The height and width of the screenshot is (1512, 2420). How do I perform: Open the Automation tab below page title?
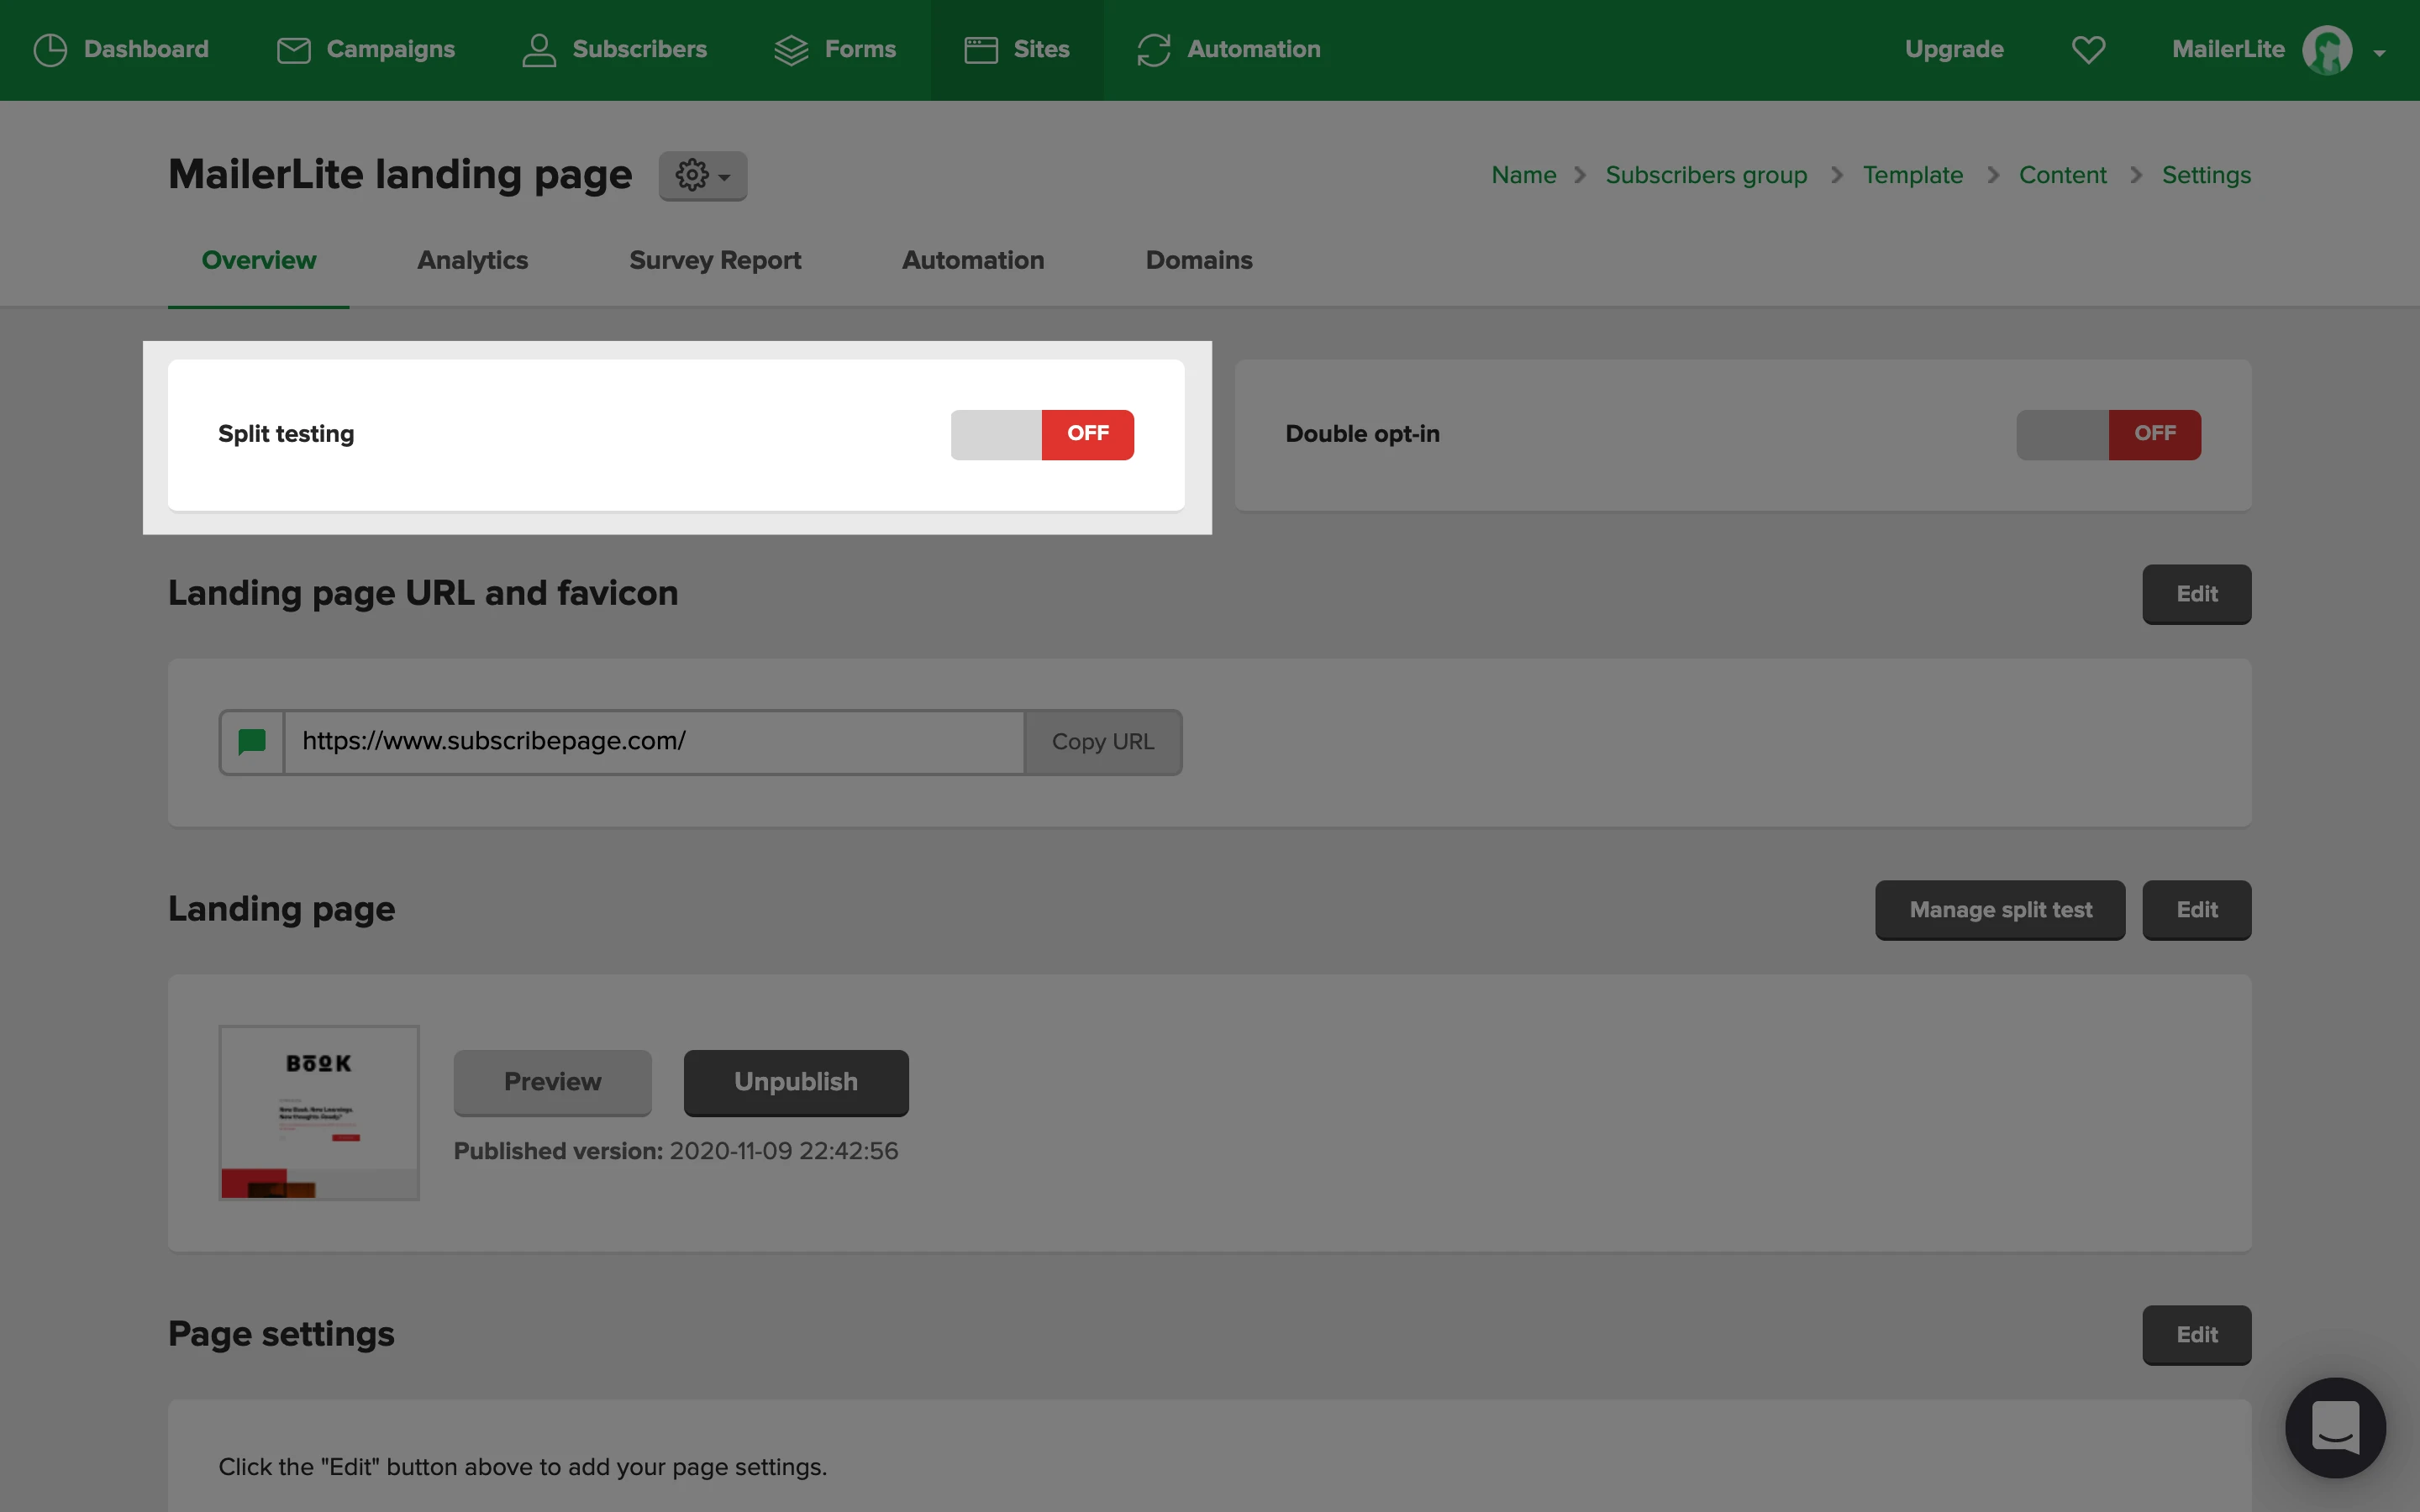click(973, 260)
